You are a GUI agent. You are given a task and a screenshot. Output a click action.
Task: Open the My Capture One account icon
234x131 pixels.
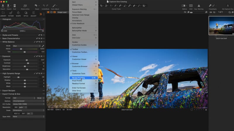(228, 6)
